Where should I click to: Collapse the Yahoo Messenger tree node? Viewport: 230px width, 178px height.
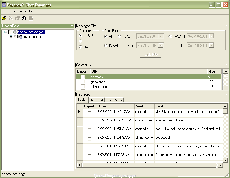[5, 32]
